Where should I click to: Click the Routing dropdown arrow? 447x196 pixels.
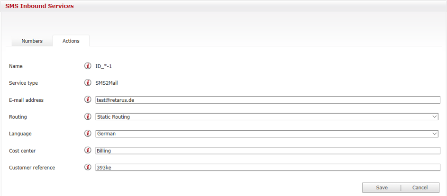[x=435, y=116]
